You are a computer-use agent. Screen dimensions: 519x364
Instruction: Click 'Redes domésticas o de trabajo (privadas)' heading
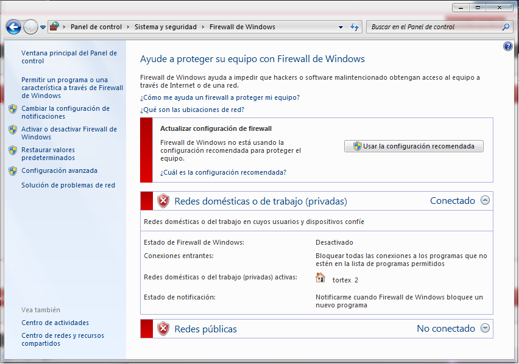pos(261,201)
